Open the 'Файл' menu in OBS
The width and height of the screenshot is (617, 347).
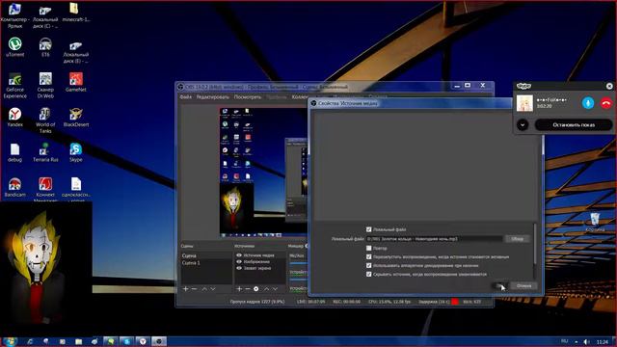click(186, 96)
